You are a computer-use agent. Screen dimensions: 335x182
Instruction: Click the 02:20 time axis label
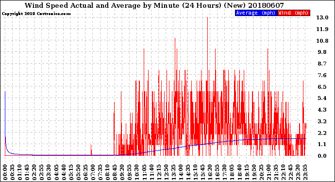click(x=34, y=172)
